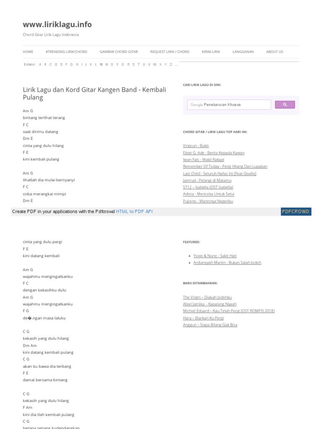Screen dimensions: 322x429
Task: Open Virgoun - Bukti chord link
Action: [x=196, y=146]
